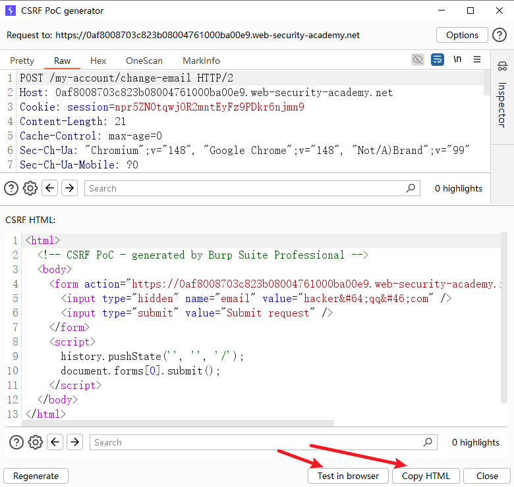Click the magnifier icon in request search

(411, 188)
